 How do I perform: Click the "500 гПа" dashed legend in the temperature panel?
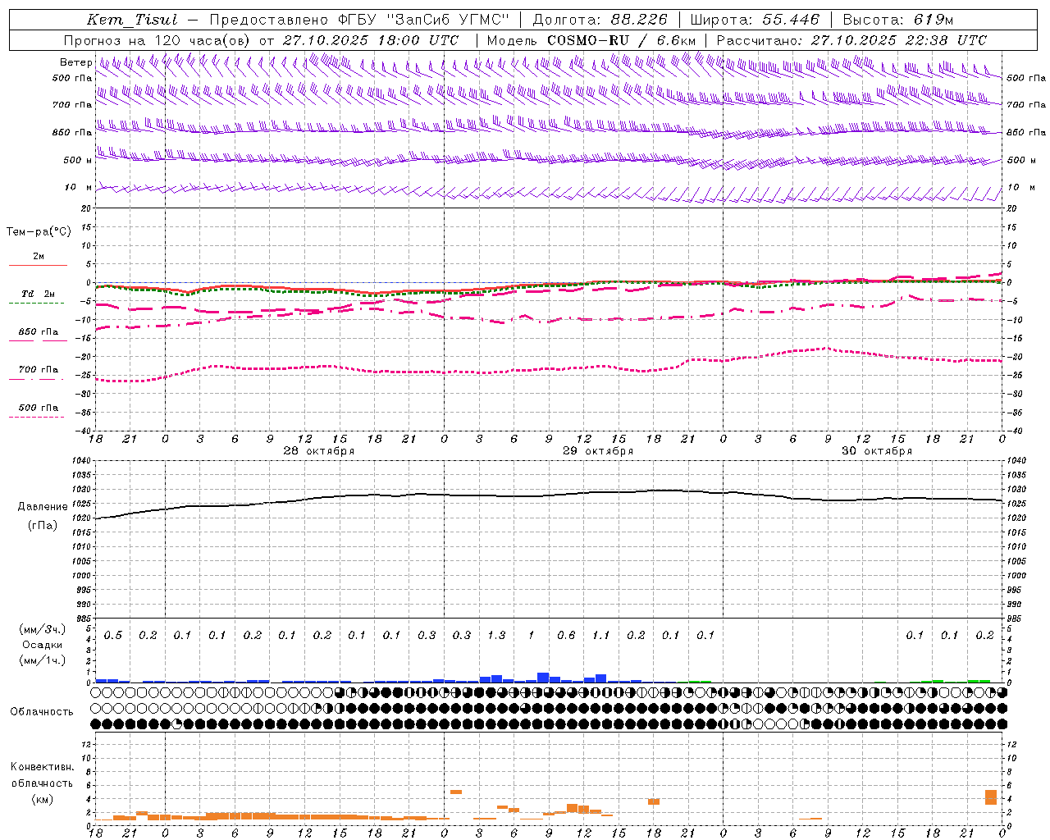38,408
